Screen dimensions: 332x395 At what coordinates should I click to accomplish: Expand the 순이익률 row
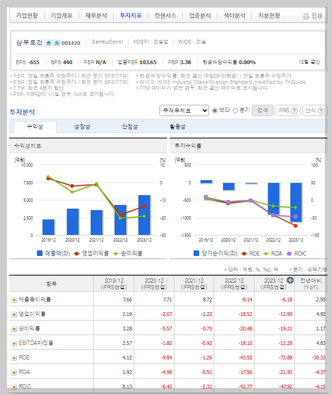(x=14, y=329)
